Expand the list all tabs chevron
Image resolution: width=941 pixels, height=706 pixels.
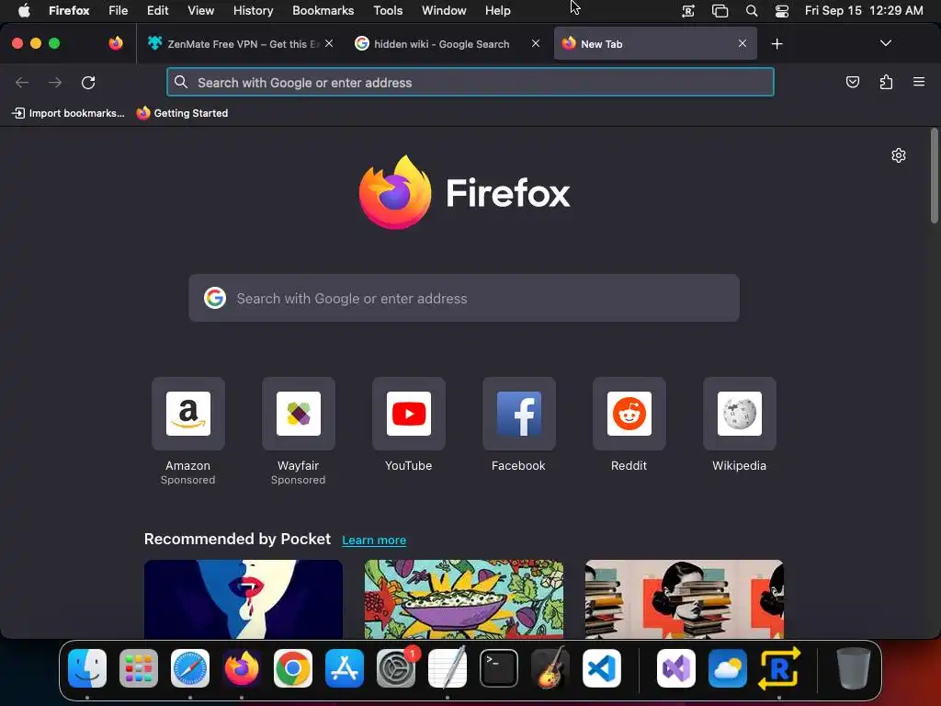[x=886, y=43]
